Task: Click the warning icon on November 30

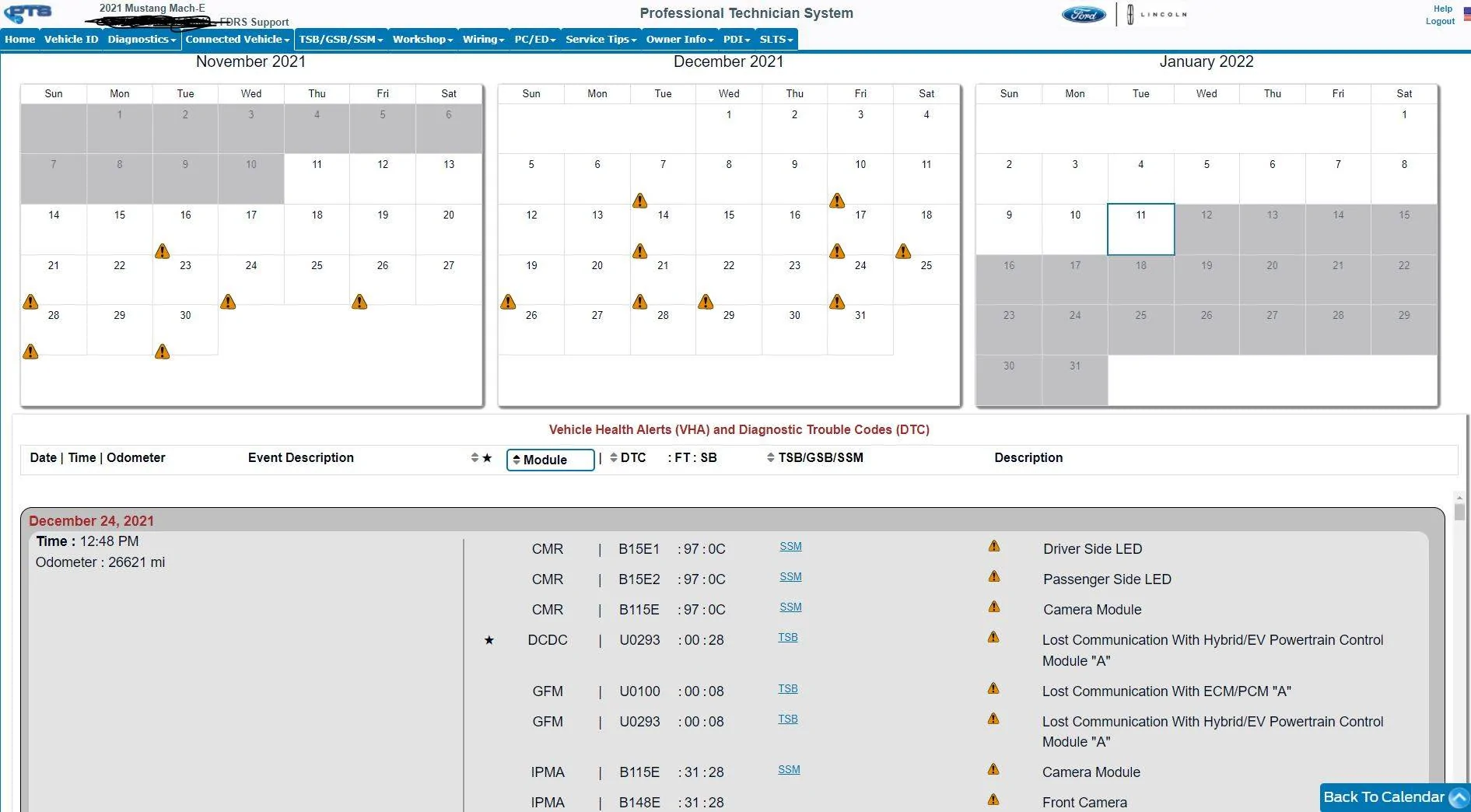Action: tap(162, 352)
